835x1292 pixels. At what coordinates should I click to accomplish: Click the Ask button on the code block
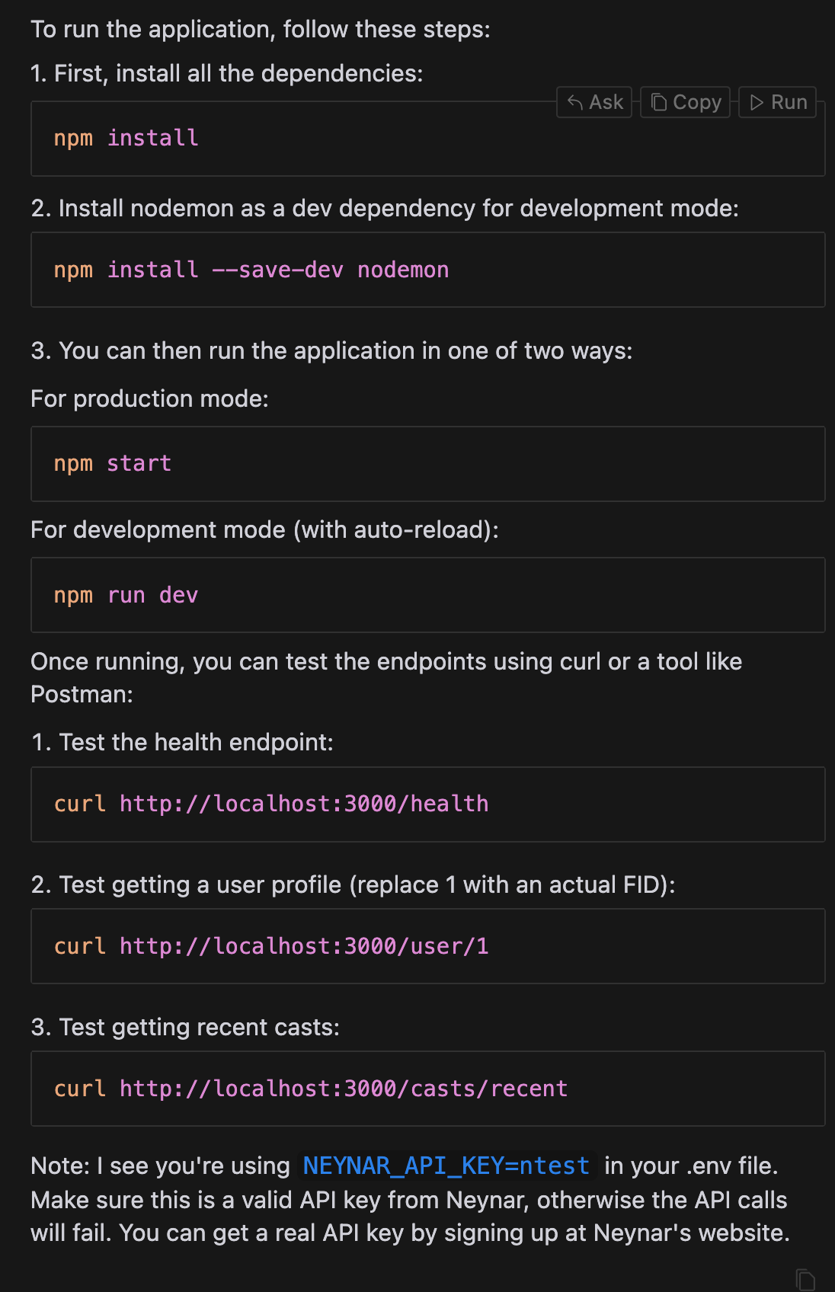coord(594,102)
